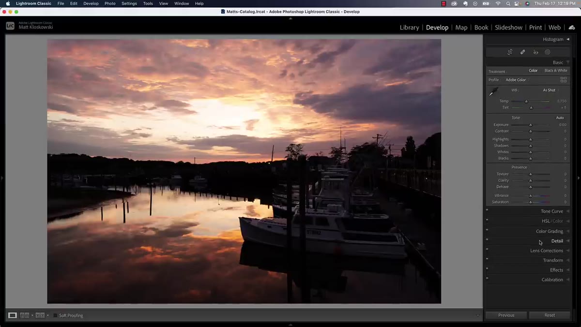Image resolution: width=581 pixels, height=327 pixels.
Task: Toggle Detail panel switch
Action: point(487,240)
